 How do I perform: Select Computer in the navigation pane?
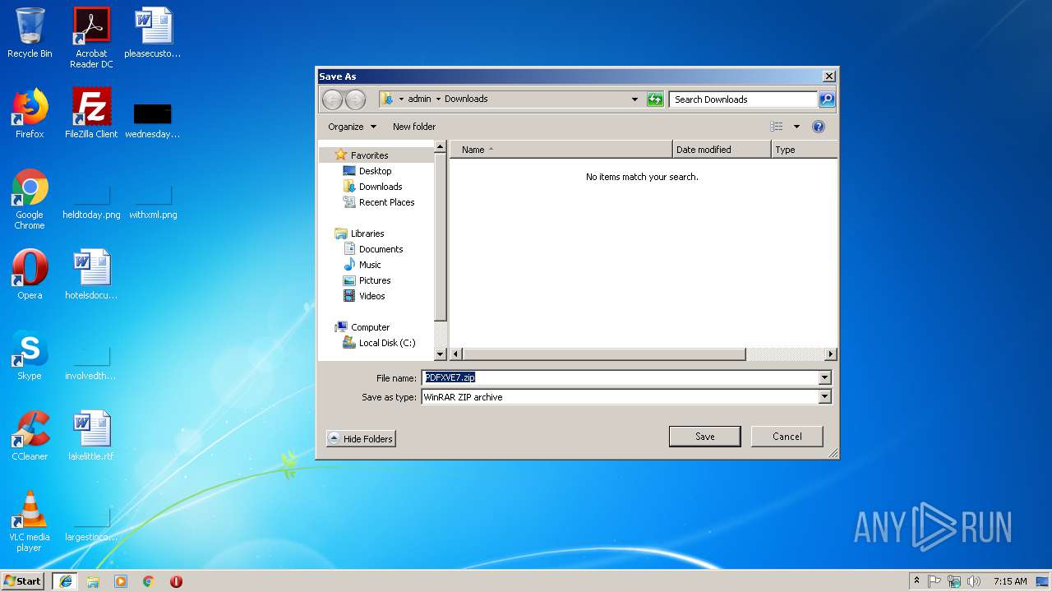[370, 327]
